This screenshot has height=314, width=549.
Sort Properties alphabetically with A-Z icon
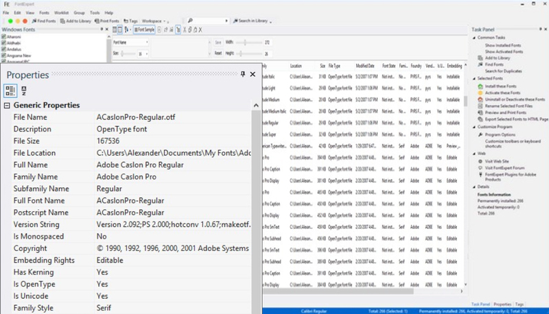(24, 90)
